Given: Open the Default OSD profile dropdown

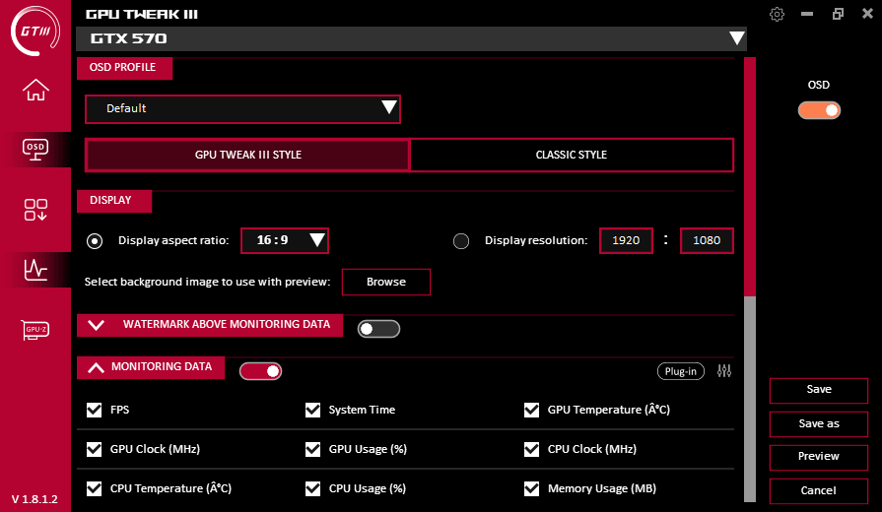Looking at the screenshot, I should 242,108.
